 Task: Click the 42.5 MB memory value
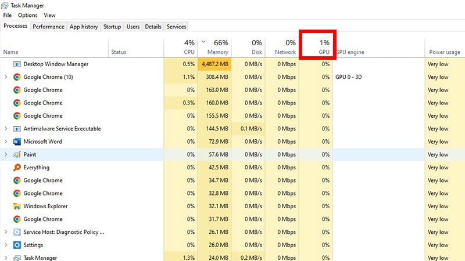coord(219,168)
